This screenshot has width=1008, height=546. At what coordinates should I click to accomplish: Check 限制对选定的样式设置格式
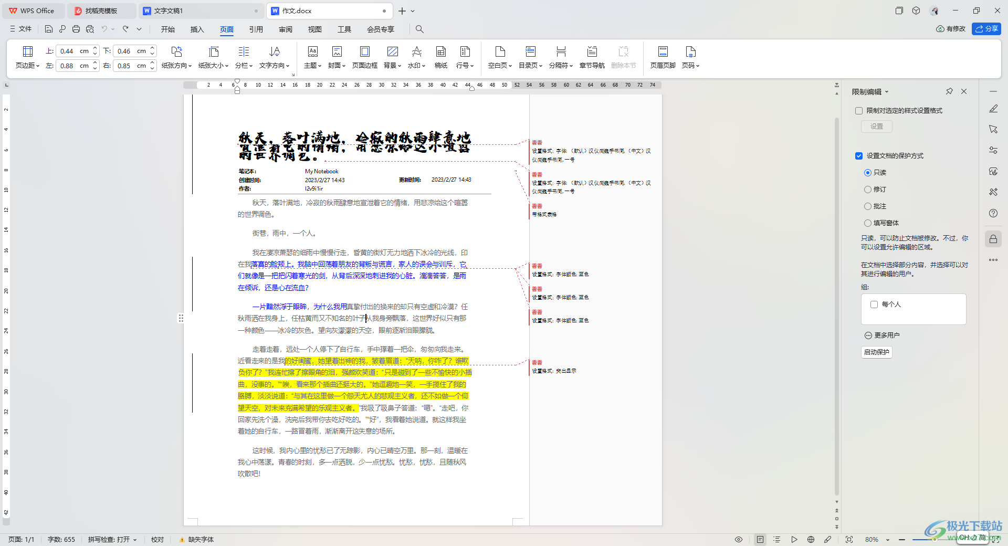pos(859,111)
